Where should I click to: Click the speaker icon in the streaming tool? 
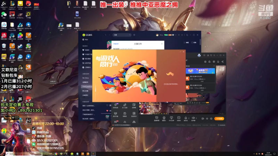click(193, 118)
